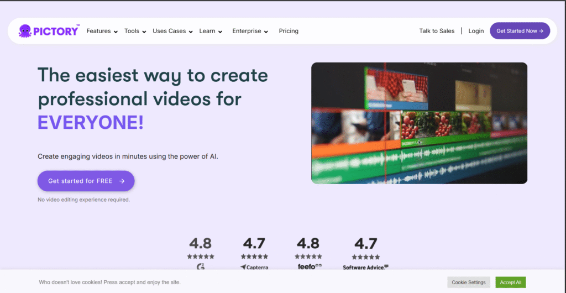The width and height of the screenshot is (566, 293).
Task: Click the 4.8 rating above feefo
Action: point(308,244)
